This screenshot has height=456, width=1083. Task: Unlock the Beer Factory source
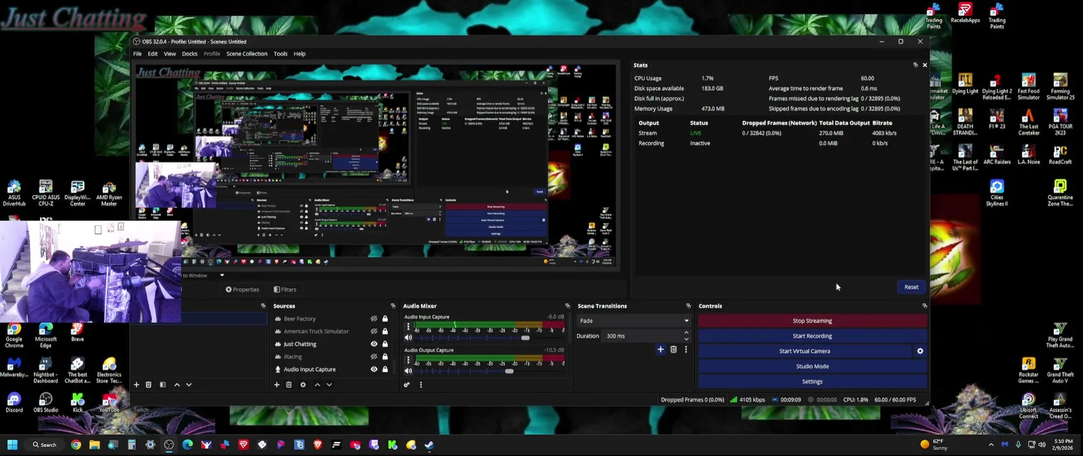click(x=385, y=319)
